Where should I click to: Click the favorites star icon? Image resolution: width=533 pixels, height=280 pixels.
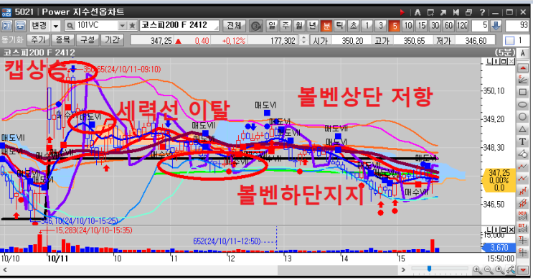132,26
